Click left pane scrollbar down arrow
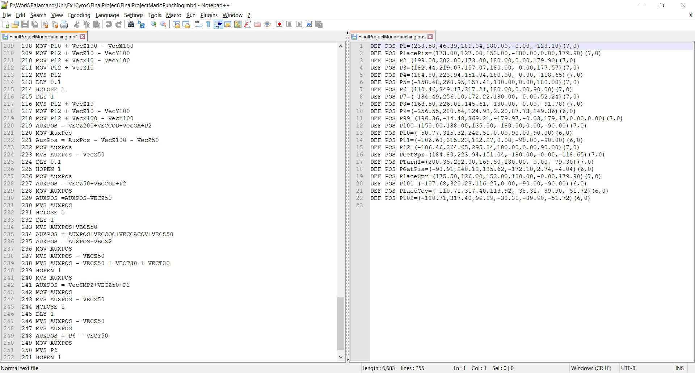Image resolution: width=695 pixels, height=373 pixels. coord(341,357)
